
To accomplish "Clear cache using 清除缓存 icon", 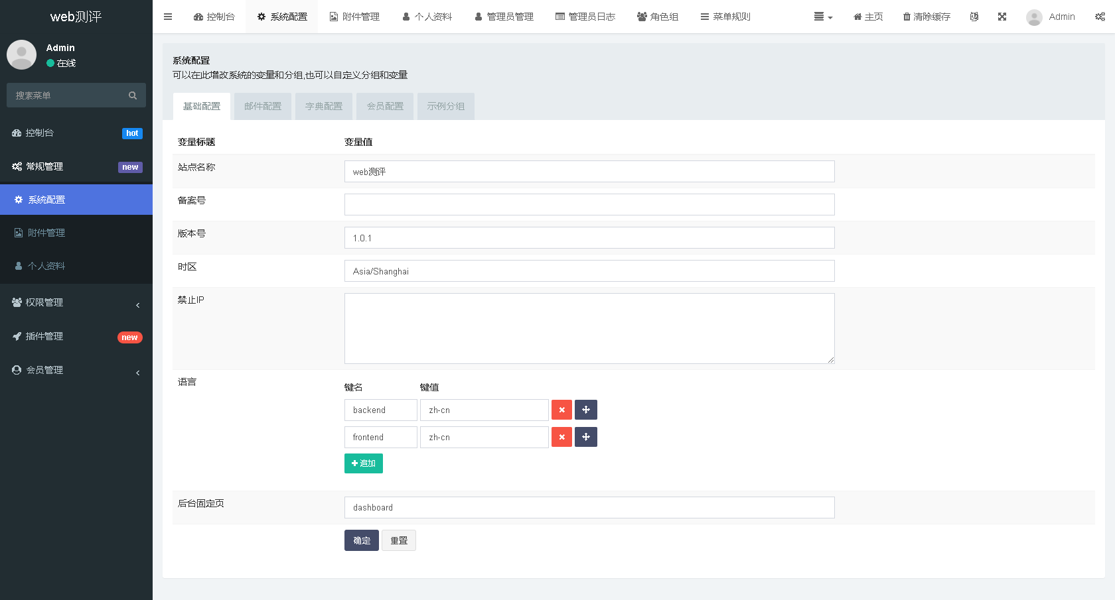I will [x=927, y=17].
